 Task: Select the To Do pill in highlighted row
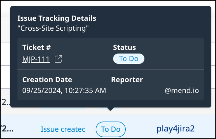click(x=111, y=129)
